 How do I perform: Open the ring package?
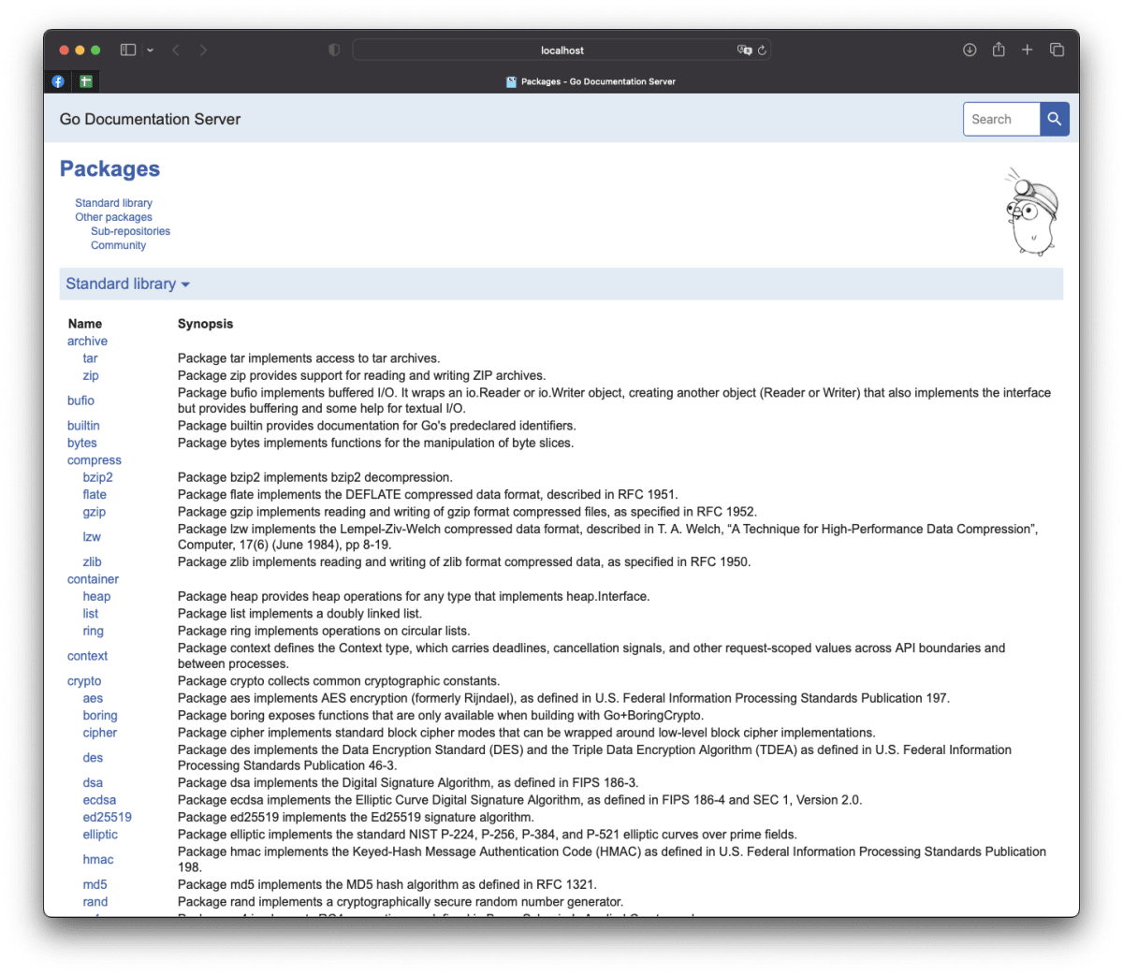point(93,632)
